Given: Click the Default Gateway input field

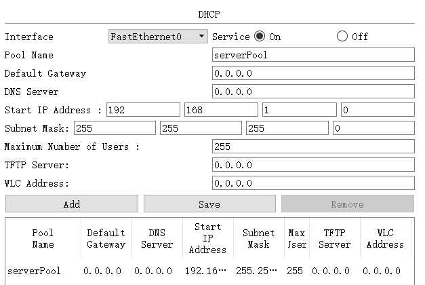Looking at the screenshot, I should [x=313, y=73].
